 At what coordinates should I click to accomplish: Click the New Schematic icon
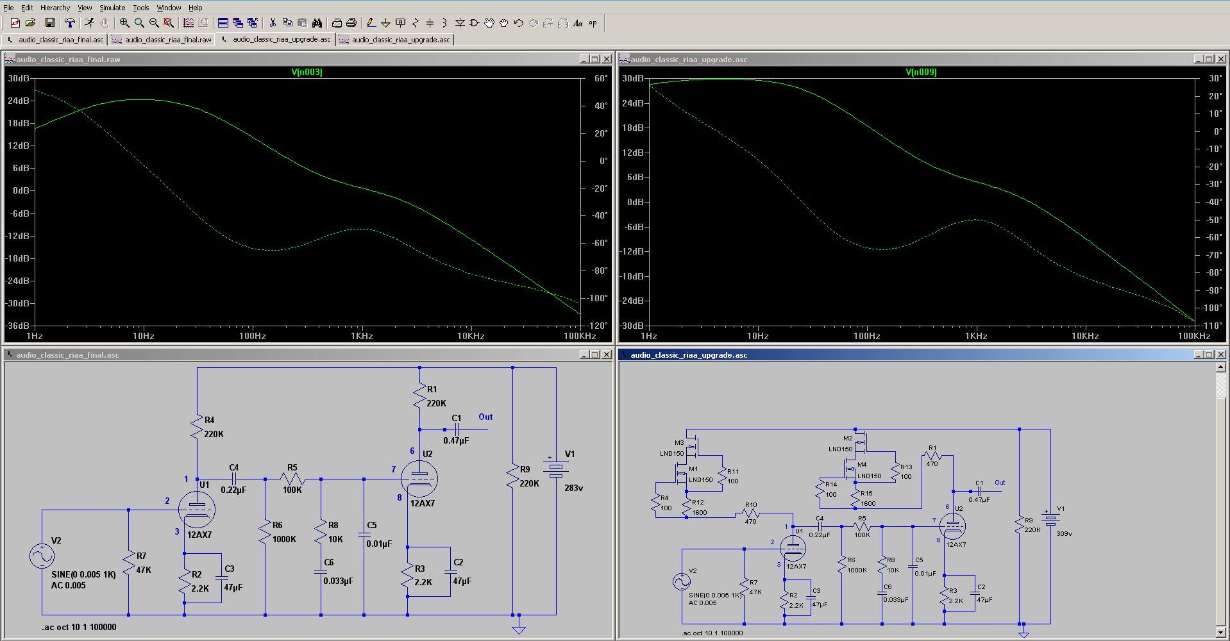coord(15,23)
